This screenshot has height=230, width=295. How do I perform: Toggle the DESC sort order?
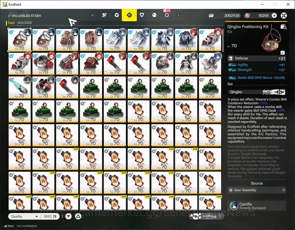point(50,216)
